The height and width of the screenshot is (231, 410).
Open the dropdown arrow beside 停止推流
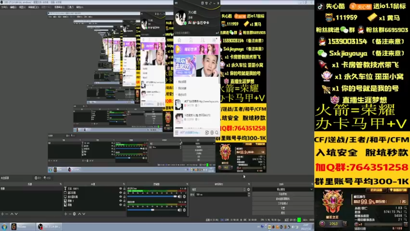click(312, 189)
